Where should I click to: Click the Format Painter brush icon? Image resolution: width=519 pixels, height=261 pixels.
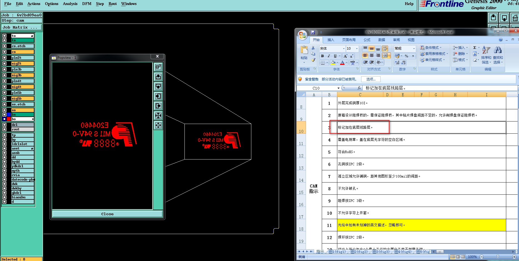[x=313, y=60]
